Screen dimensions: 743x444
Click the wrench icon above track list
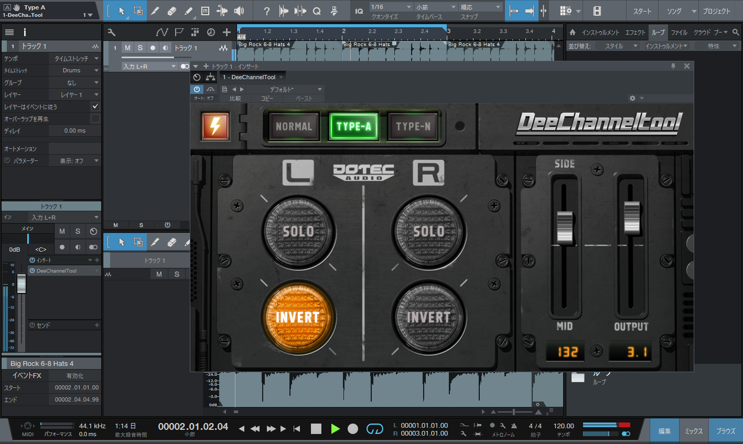point(111,32)
